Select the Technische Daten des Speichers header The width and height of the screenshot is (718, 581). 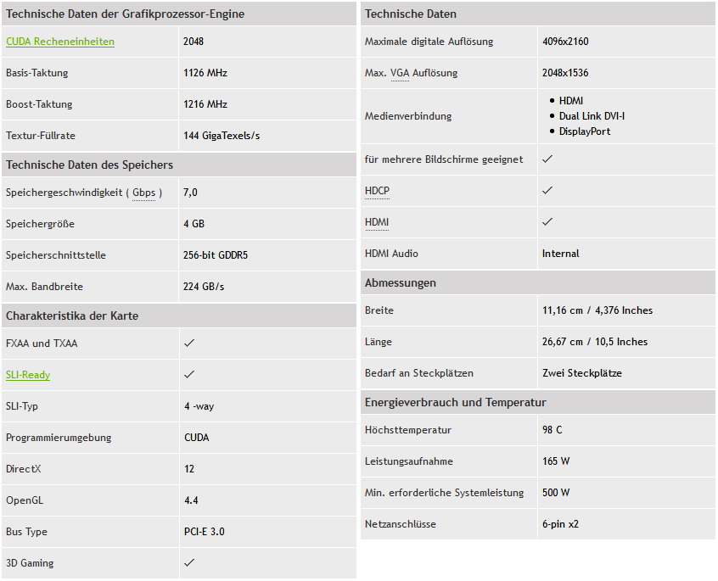pyautogui.click(x=89, y=165)
